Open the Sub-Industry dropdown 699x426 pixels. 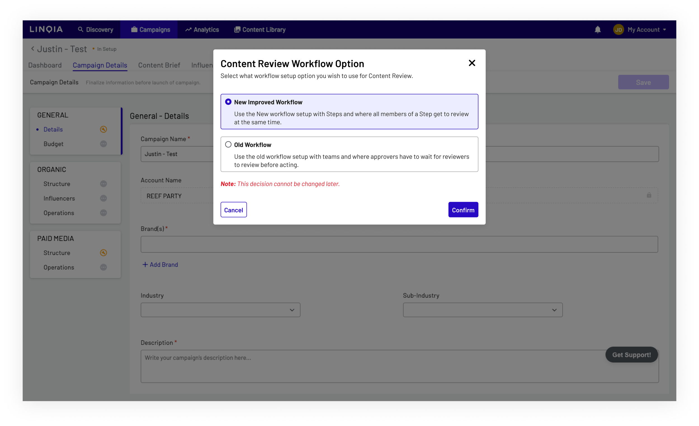point(482,310)
